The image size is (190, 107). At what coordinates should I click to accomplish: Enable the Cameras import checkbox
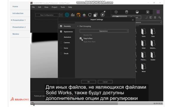(x=61, y=43)
